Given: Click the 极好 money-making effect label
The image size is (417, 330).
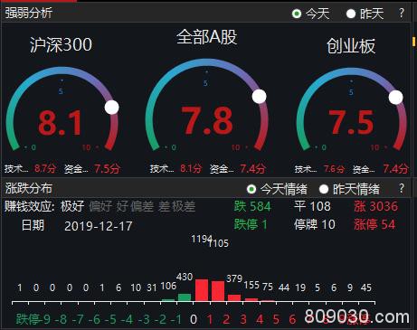Looking at the screenshot, I should click(x=72, y=206).
